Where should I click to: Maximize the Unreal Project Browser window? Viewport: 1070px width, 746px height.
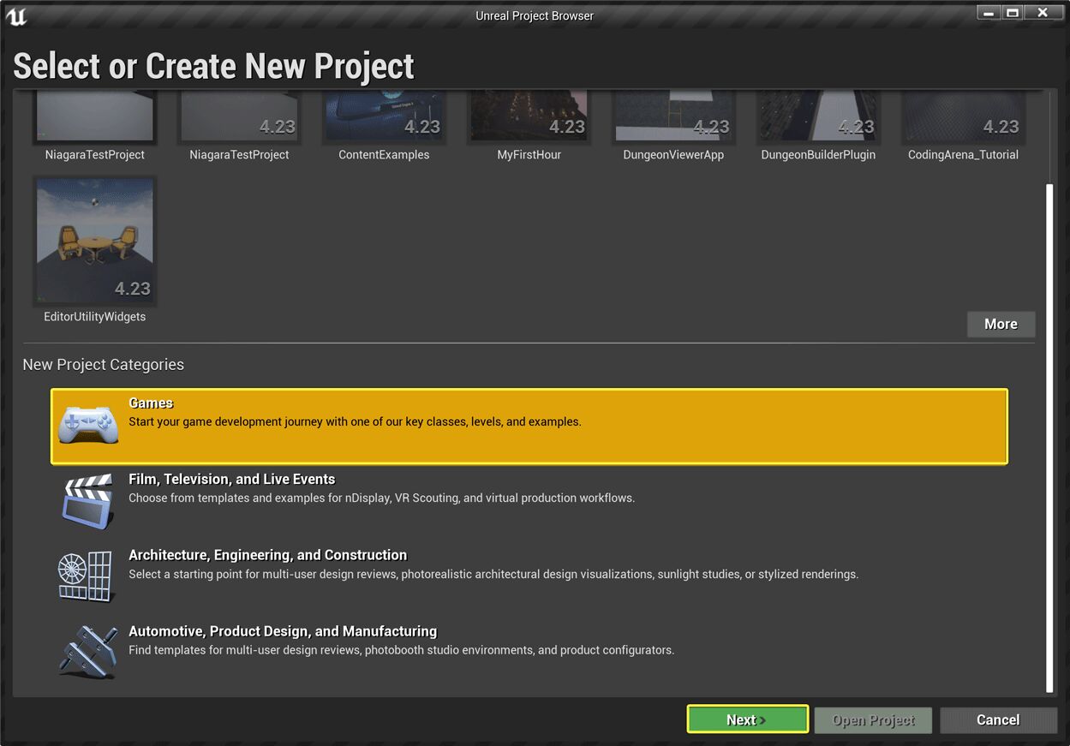coord(1013,13)
